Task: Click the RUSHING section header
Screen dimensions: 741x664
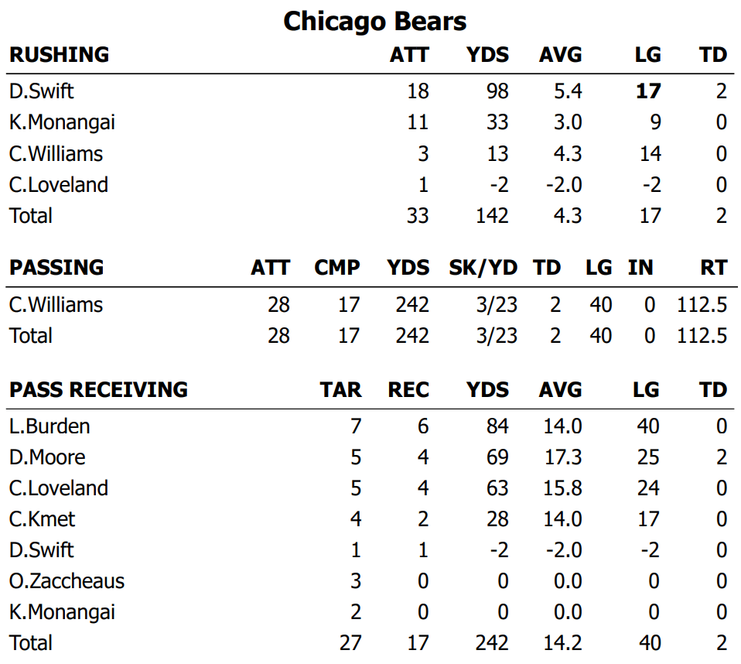Action: (59, 55)
